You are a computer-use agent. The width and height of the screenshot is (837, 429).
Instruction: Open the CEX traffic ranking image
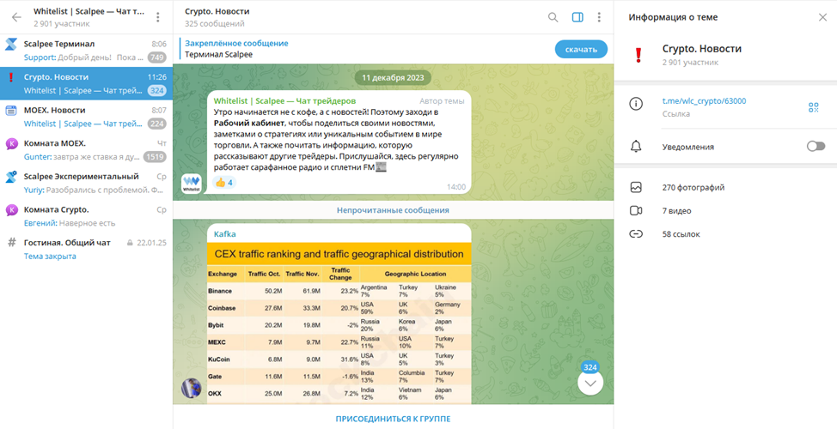(339, 324)
